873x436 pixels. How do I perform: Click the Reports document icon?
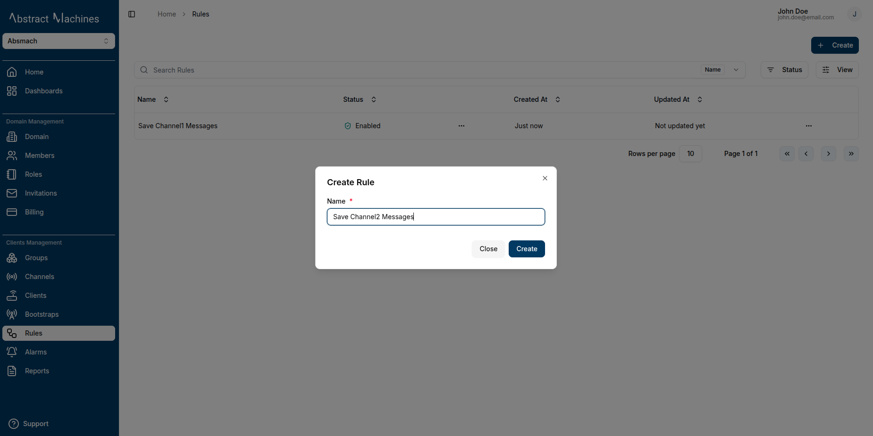click(12, 371)
